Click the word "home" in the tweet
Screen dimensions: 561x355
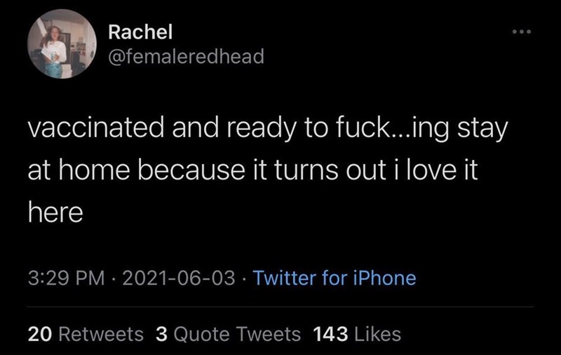tap(95, 171)
